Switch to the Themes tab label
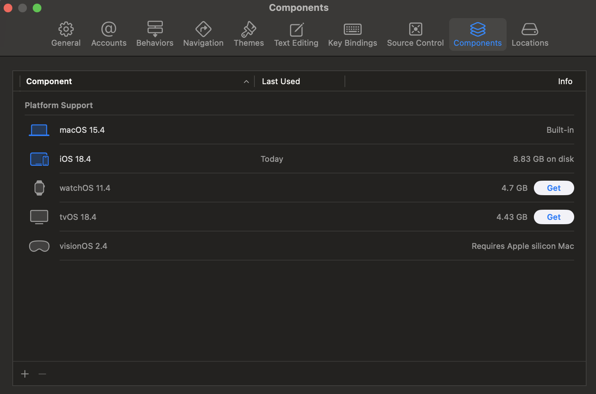The image size is (596, 394). tap(249, 43)
